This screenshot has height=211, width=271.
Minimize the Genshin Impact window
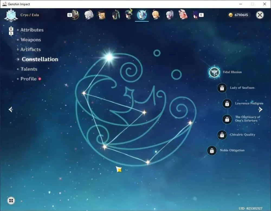(x=241, y=4)
